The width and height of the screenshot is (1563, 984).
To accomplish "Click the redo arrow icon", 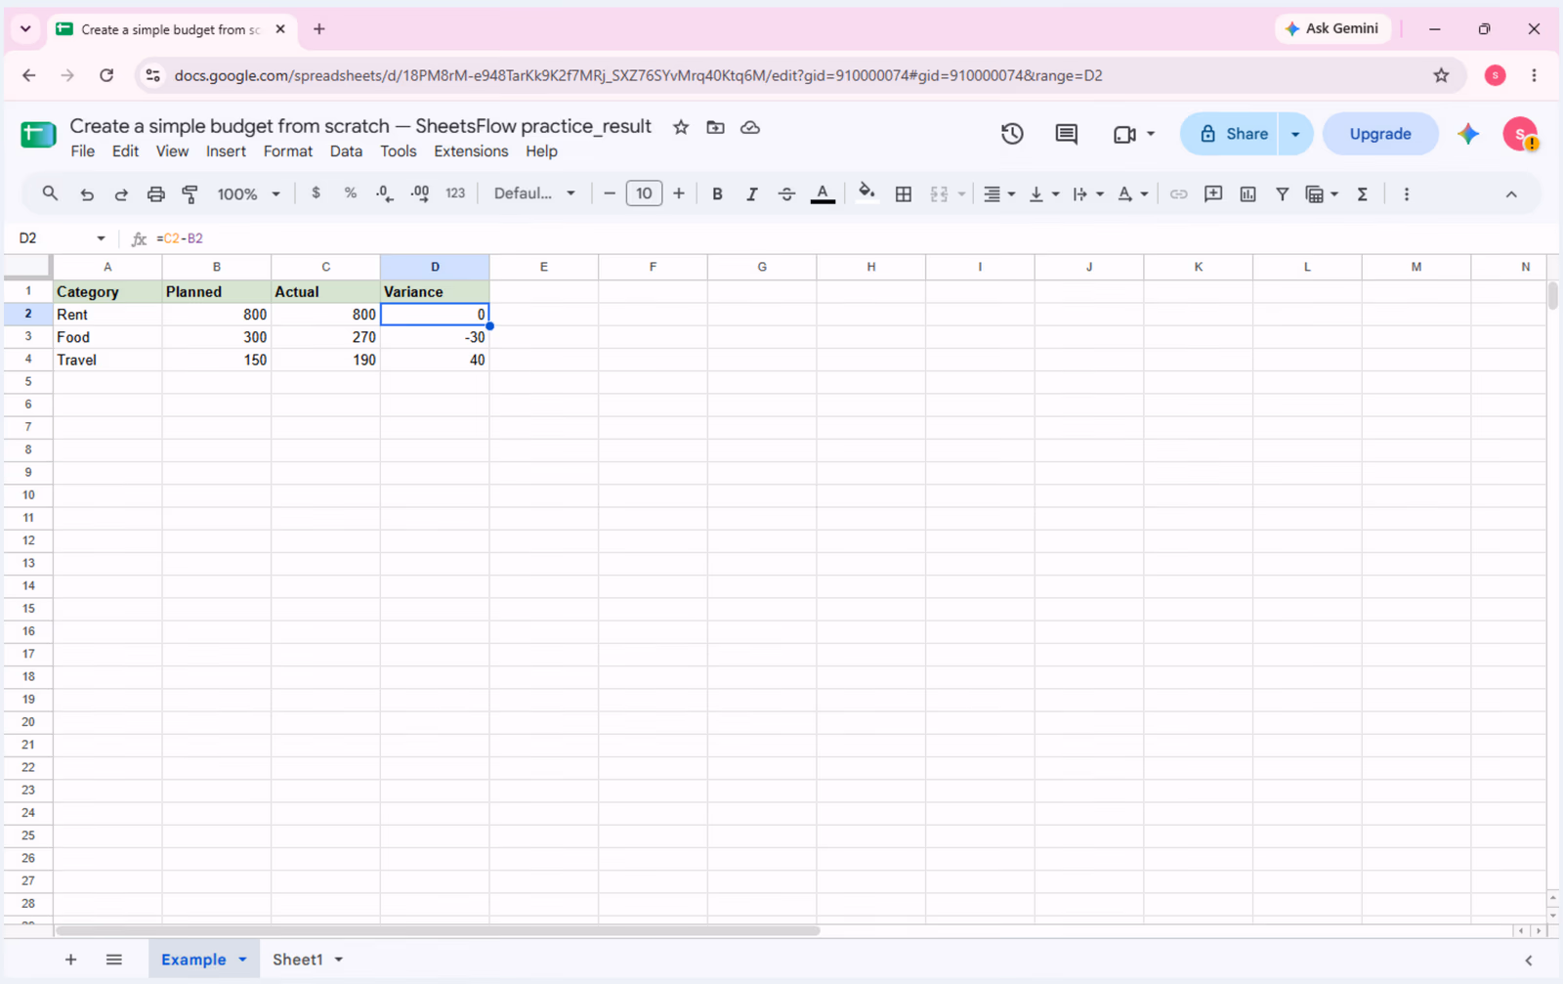I will coord(121,194).
